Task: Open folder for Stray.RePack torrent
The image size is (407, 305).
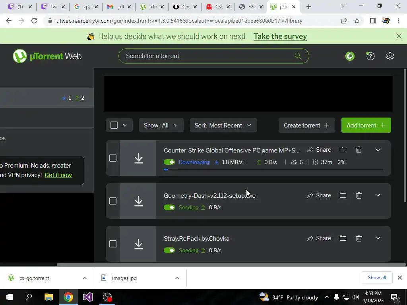Action: (x=343, y=238)
